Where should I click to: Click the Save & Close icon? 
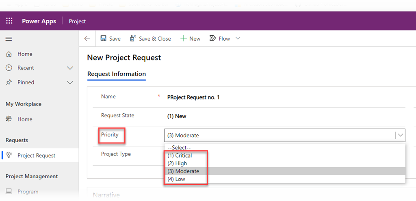[x=133, y=39]
